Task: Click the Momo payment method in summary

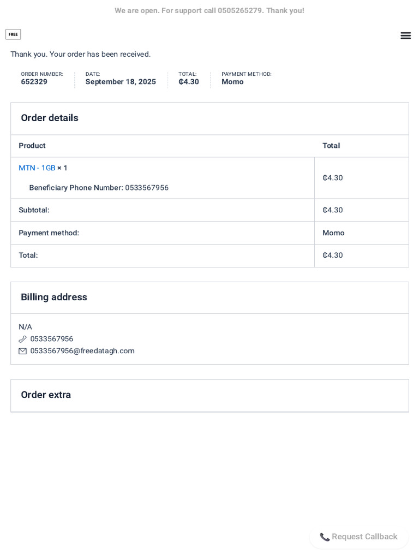Action: [x=232, y=82]
